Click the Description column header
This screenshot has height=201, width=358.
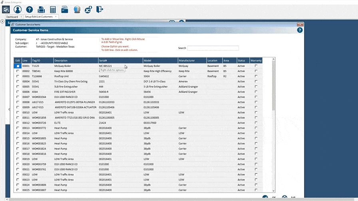coord(76,61)
